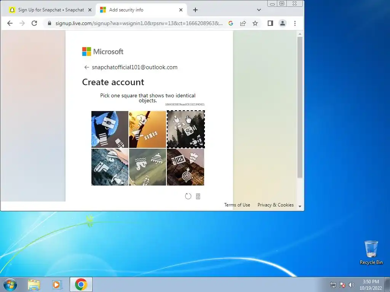The width and height of the screenshot is (390, 292).
Task: Select the orange sunset puzzle square
Action: (147, 129)
